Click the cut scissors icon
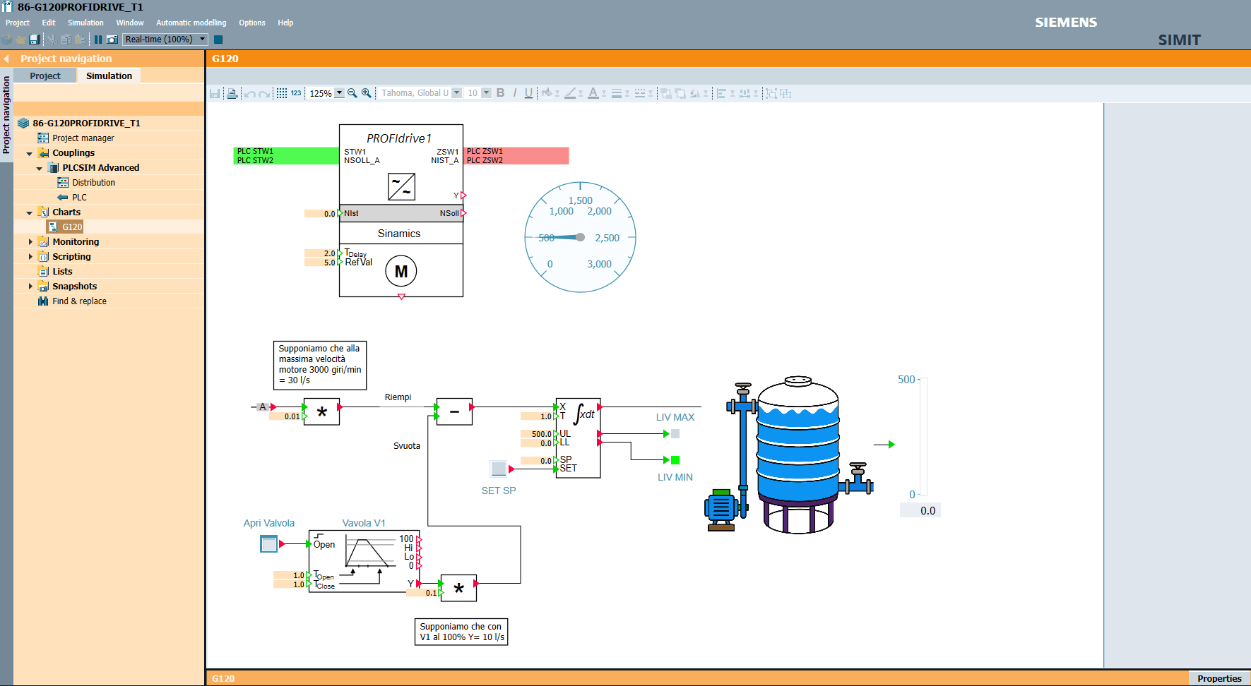The image size is (1251, 686). 52,40
